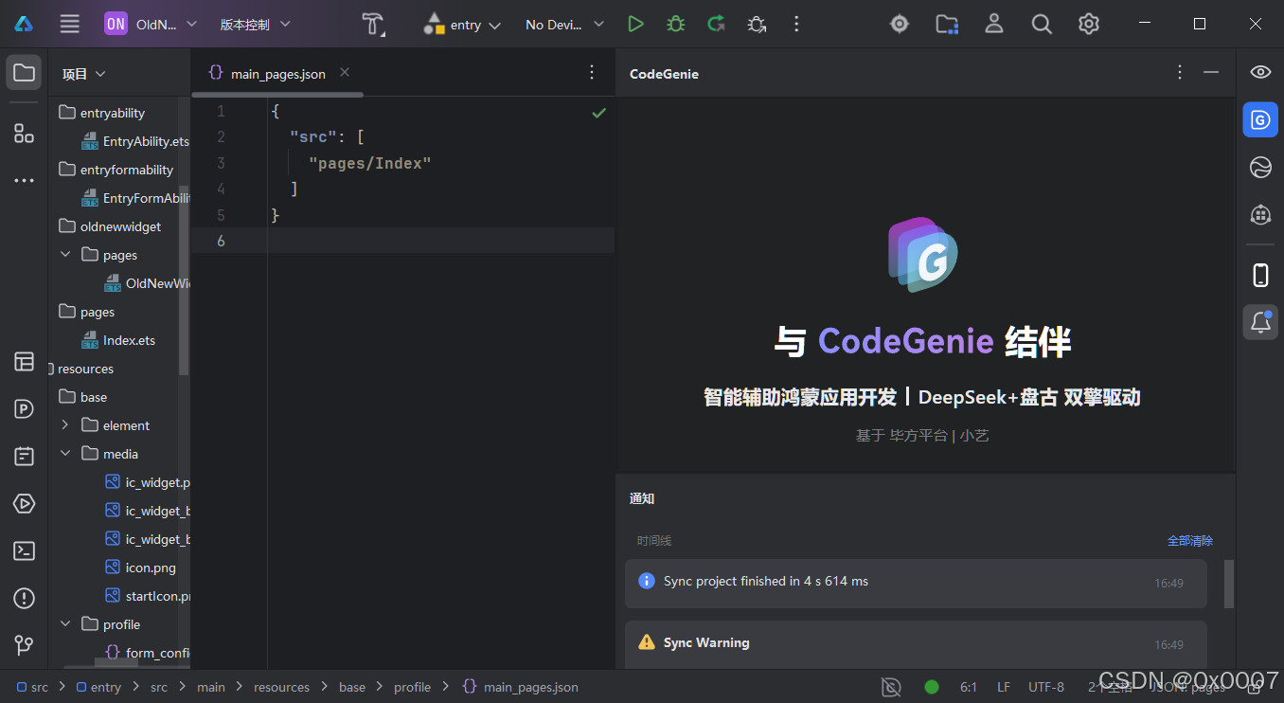1284x703 pixels.
Task: Collapse the profile folder
Action: tap(65, 624)
